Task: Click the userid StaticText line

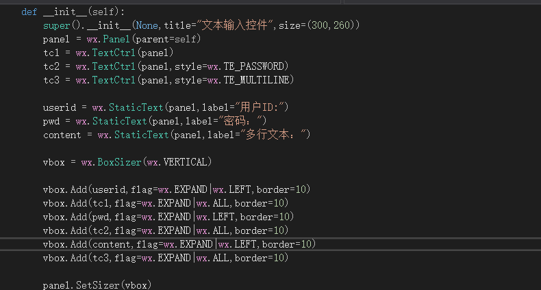Action: pyautogui.click(x=166, y=107)
